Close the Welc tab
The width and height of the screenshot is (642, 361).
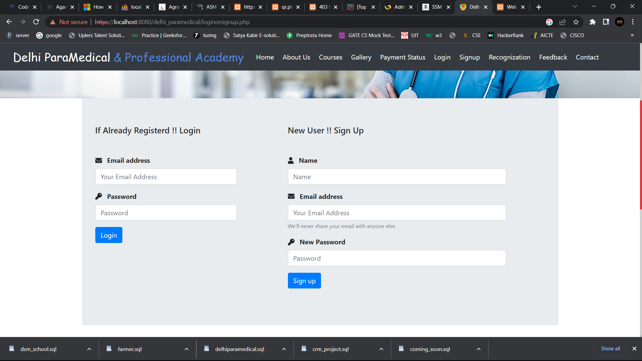click(523, 7)
